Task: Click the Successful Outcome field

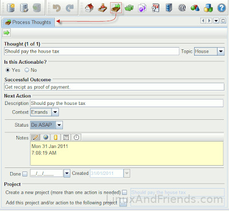Action: [x=114, y=87]
